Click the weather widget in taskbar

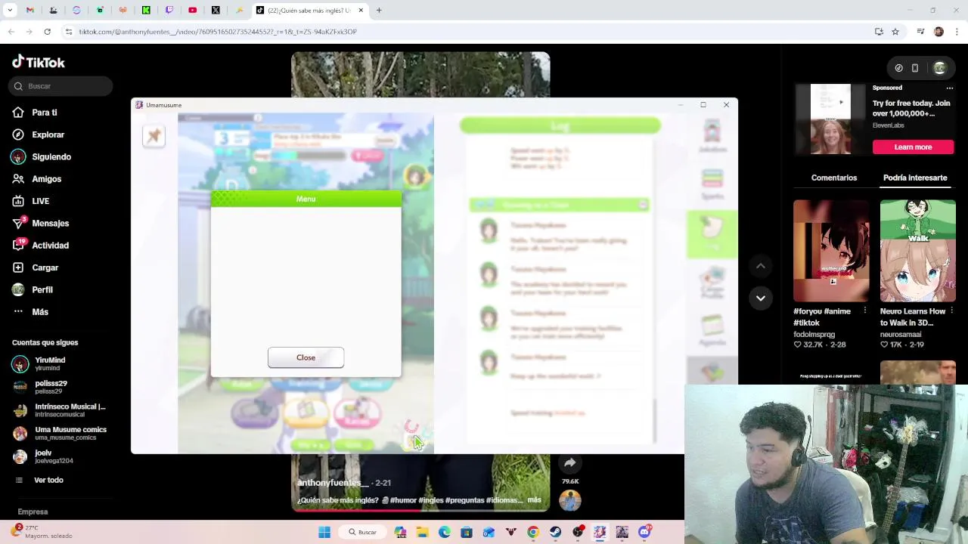click(x=44, y=531)
